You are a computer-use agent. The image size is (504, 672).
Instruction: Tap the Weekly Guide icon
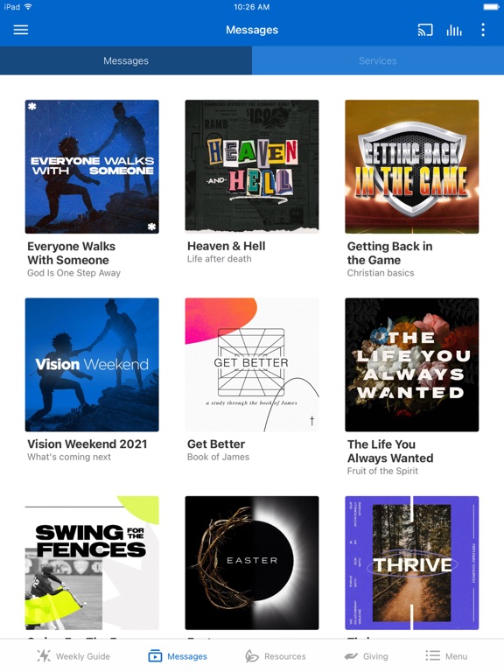tap(43, 655)
